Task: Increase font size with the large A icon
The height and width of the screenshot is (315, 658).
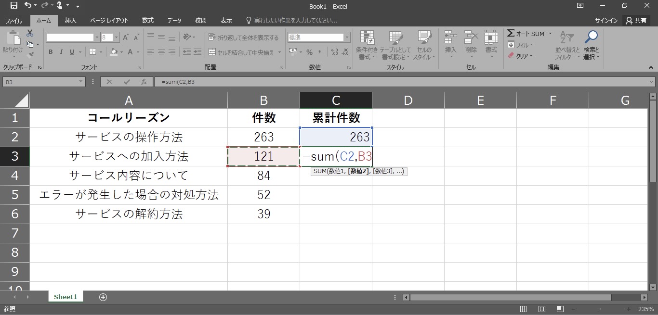Action: pos(125,37)
